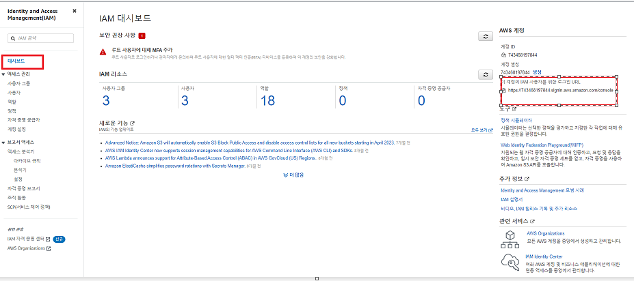Open 모두 보기 link
Image resolution: width=634 pixels, height=281 pixels.
coord(482,130)
